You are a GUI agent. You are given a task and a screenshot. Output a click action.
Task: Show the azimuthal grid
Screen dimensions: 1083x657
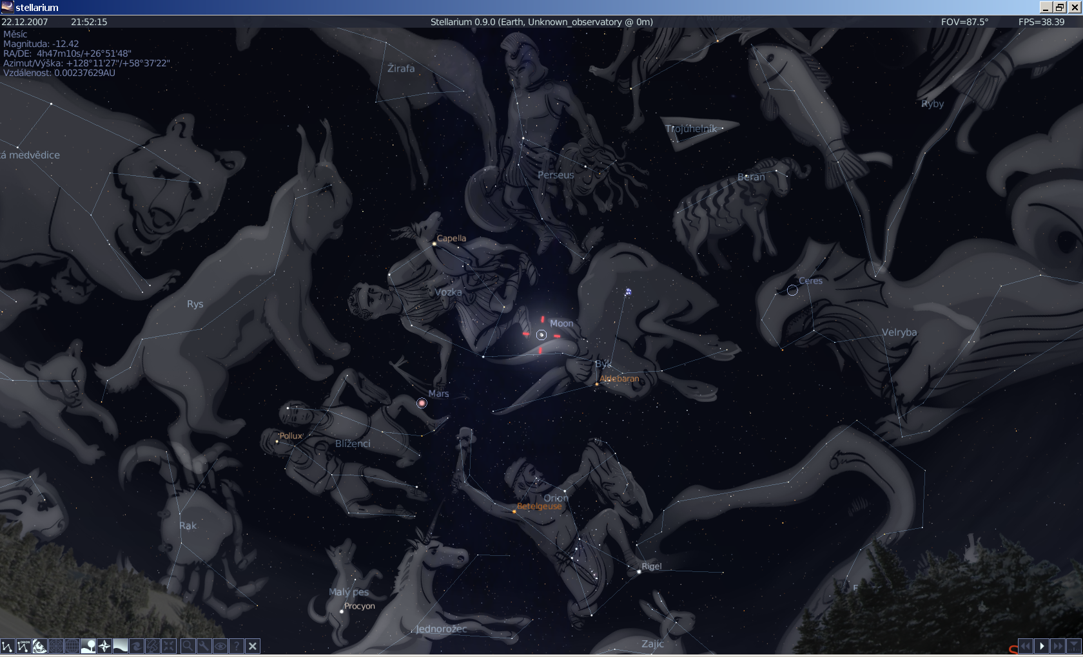[56, 646]
